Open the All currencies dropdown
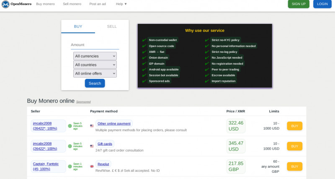Screen dimensions: 335x179 pyautogui.click(x=95, y=56)
